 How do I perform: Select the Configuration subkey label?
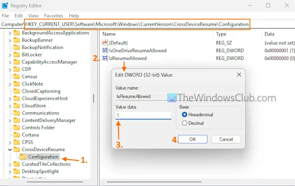[x=43, y=157]
